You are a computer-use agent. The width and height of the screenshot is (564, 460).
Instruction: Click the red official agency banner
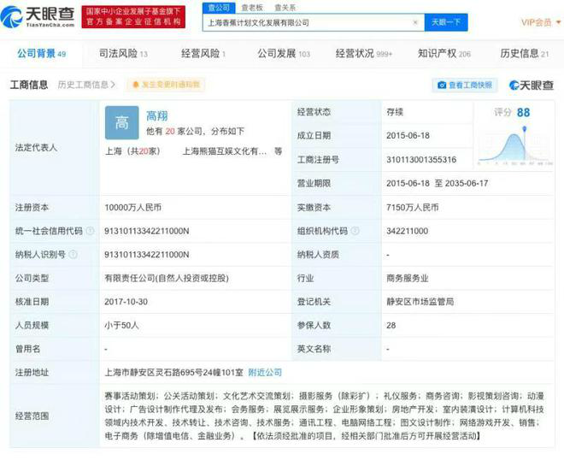pos(133,16)
